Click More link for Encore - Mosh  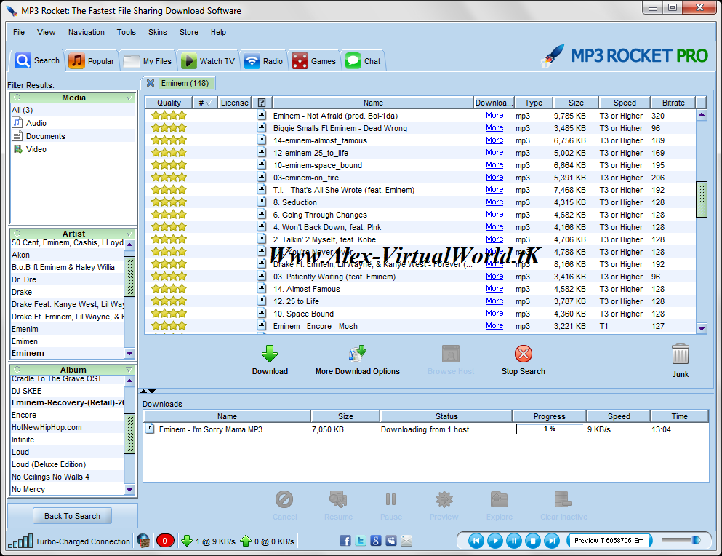pos(494,325)
